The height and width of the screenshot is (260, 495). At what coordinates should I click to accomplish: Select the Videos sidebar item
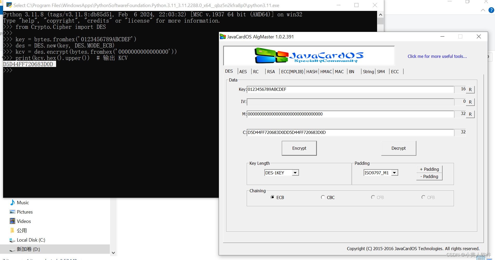coord(24,221)
